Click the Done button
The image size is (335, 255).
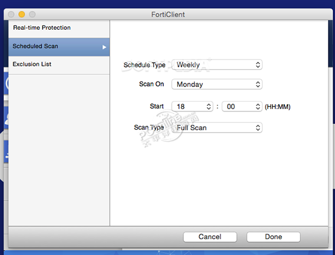pyautogui.click(x=273, y=237)
